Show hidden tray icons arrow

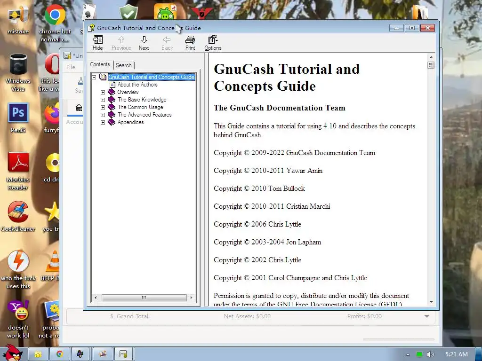point(408,354)
